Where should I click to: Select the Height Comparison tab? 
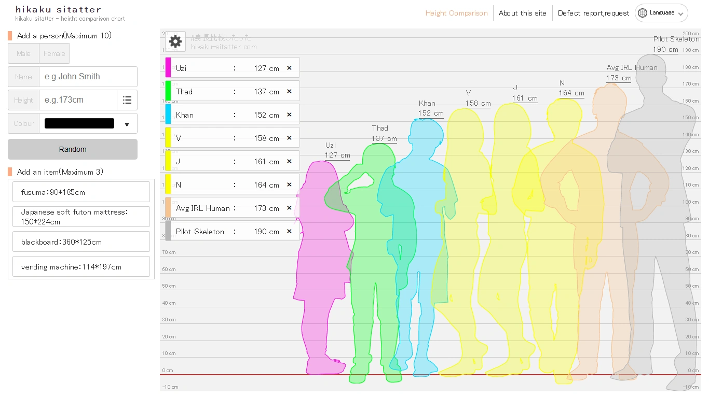(456, 13)
